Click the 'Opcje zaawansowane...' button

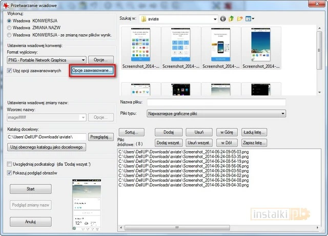coord(92,70)
